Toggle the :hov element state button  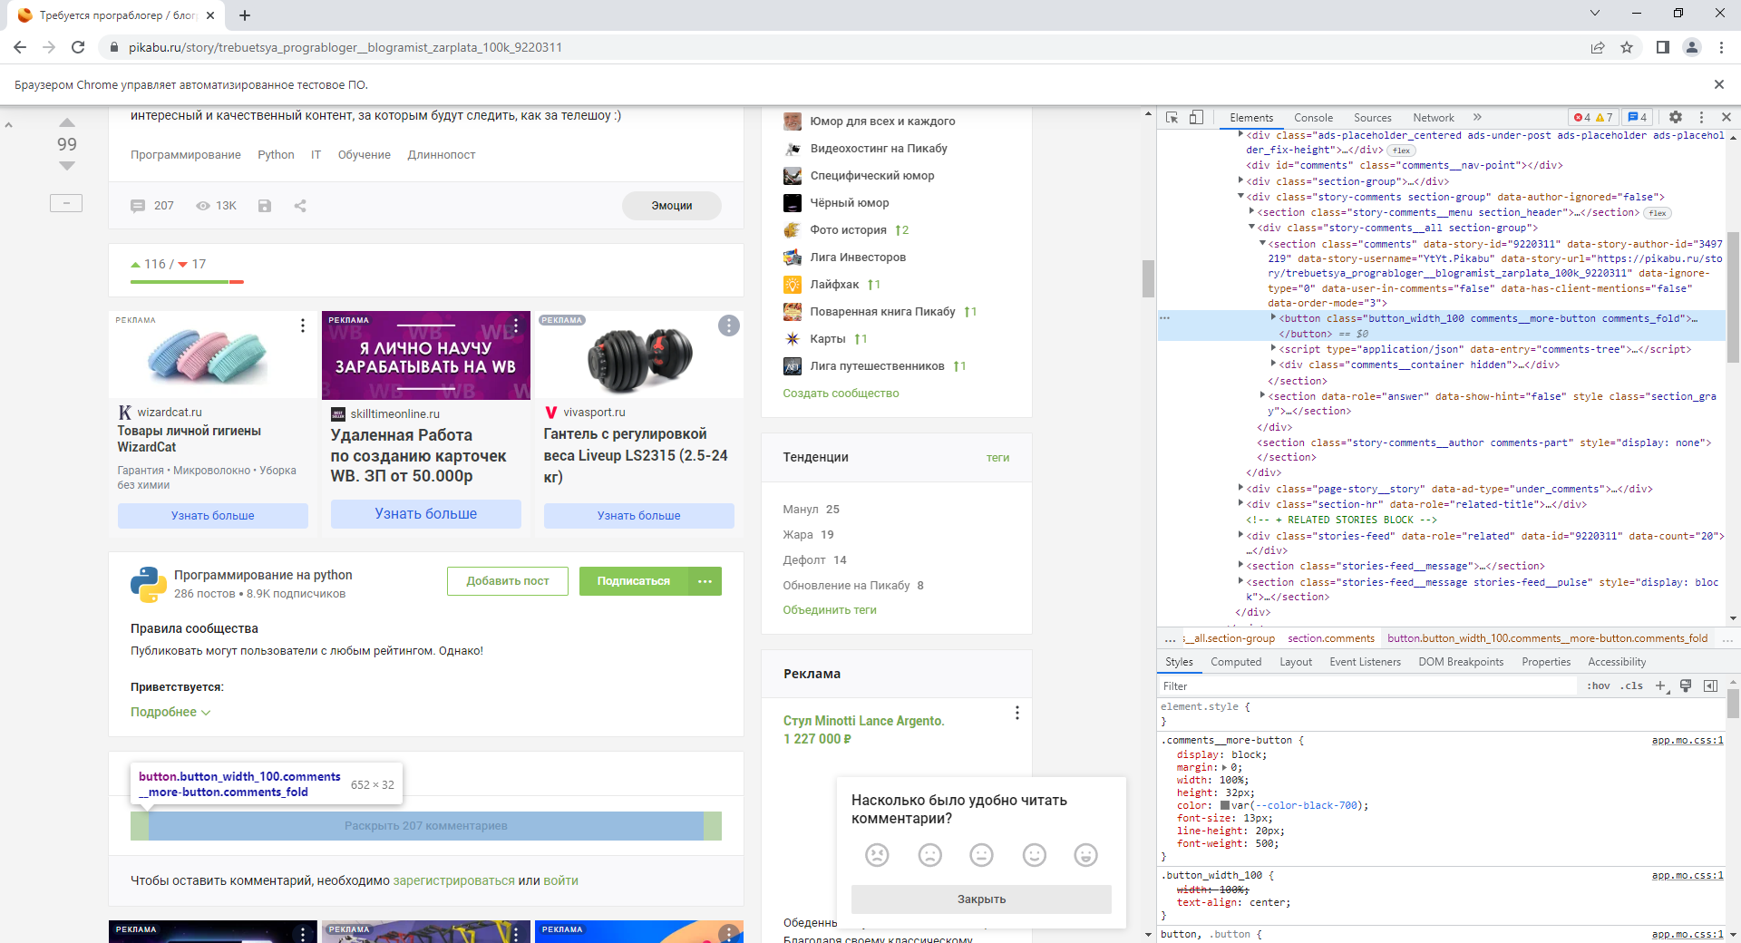(1599, 685)
